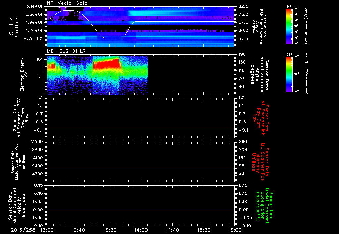Click the "MU Scanner +30V Raw Data" axis label
This screenshot has width=339, height=234.
(20, 118)
